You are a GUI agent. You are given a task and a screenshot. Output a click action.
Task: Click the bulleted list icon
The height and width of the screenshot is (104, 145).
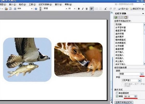[101, 9]
